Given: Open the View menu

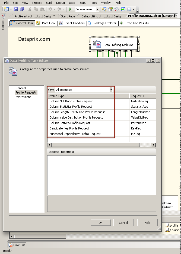Looking at the screenshot, I should [x=25, y=3].
